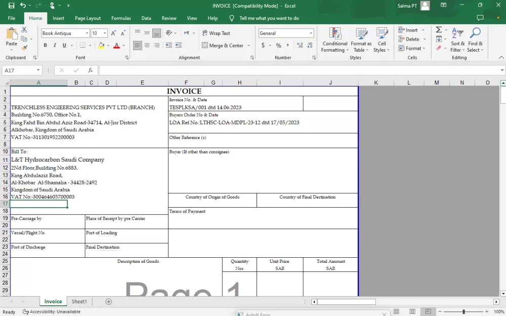Undo the last action
Image resolution: width=506 pixels, height=316 pixels.
click(x=23, y=6)
